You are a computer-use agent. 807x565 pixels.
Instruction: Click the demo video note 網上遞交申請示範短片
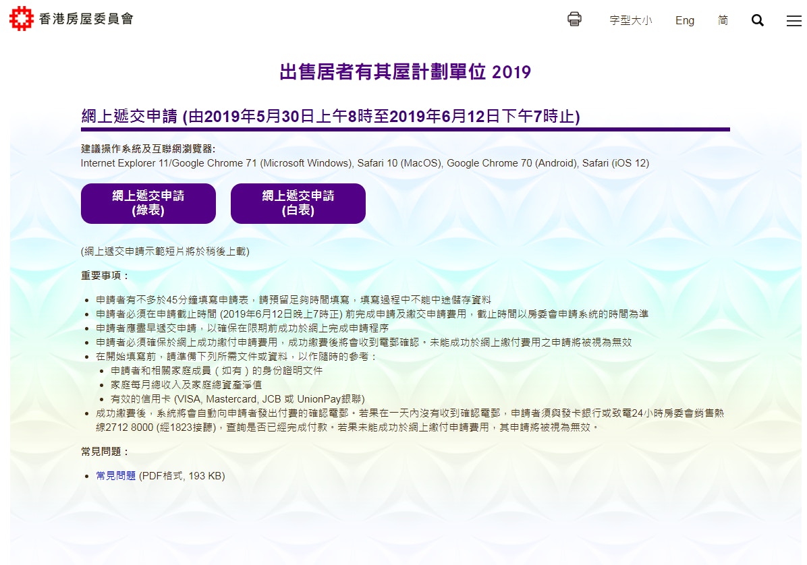[x=165, y=251]
